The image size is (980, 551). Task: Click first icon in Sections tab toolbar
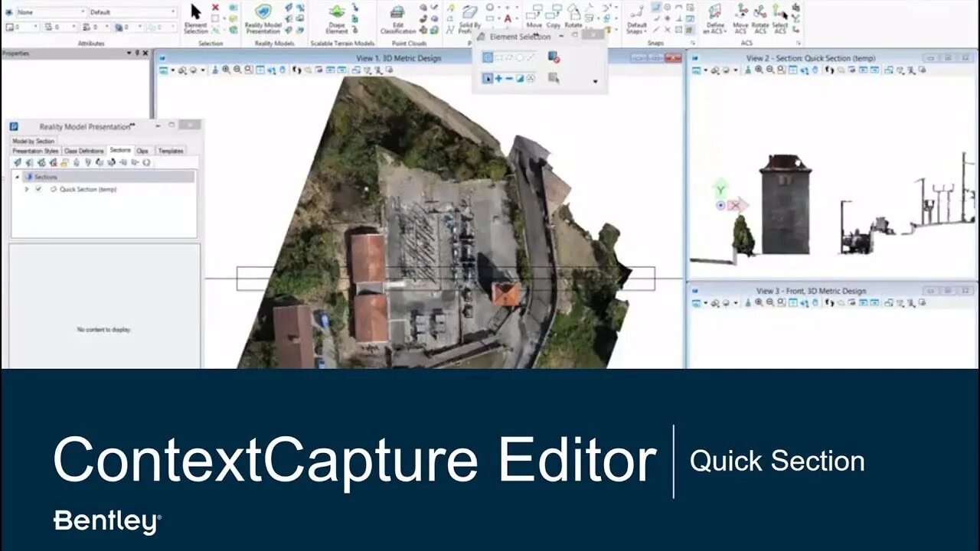click(17, 162)
